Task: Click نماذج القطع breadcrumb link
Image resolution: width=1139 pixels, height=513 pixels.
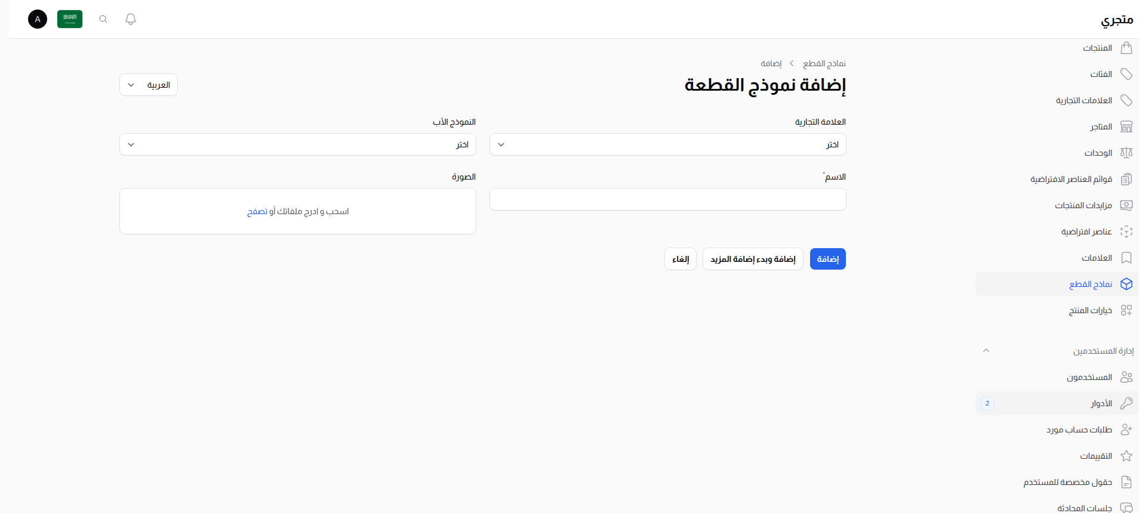Action: [824, 63]
